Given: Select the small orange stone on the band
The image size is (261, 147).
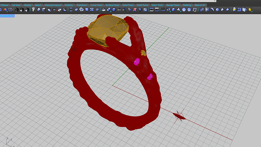Looking at the screenshot, I should [143, 53].
